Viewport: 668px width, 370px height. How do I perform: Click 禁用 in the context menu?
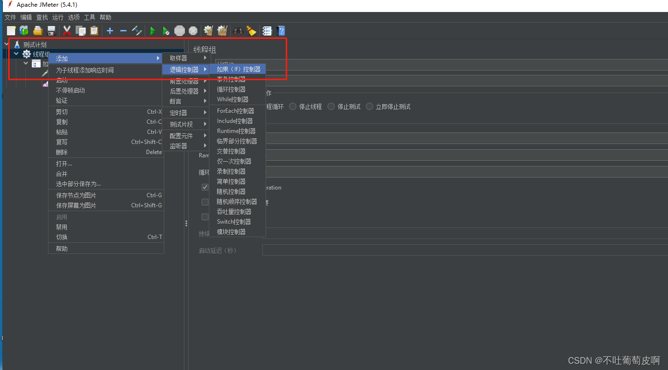(106, 227)
